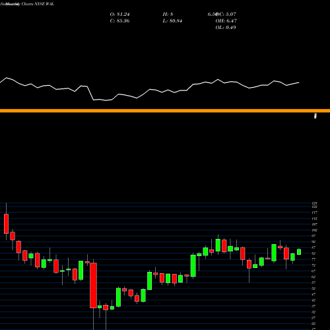Click the 117 price axis label
The width and height of the screenshot is (330, 330).
pyautogui.click(x=315, y=213)
